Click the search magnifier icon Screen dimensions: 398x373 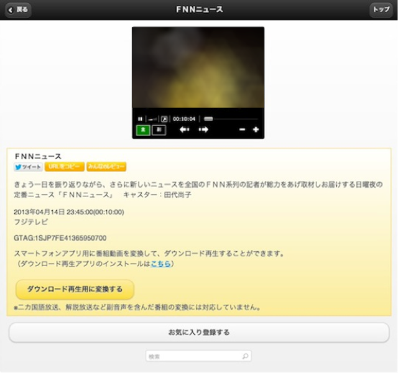[245, 356]
